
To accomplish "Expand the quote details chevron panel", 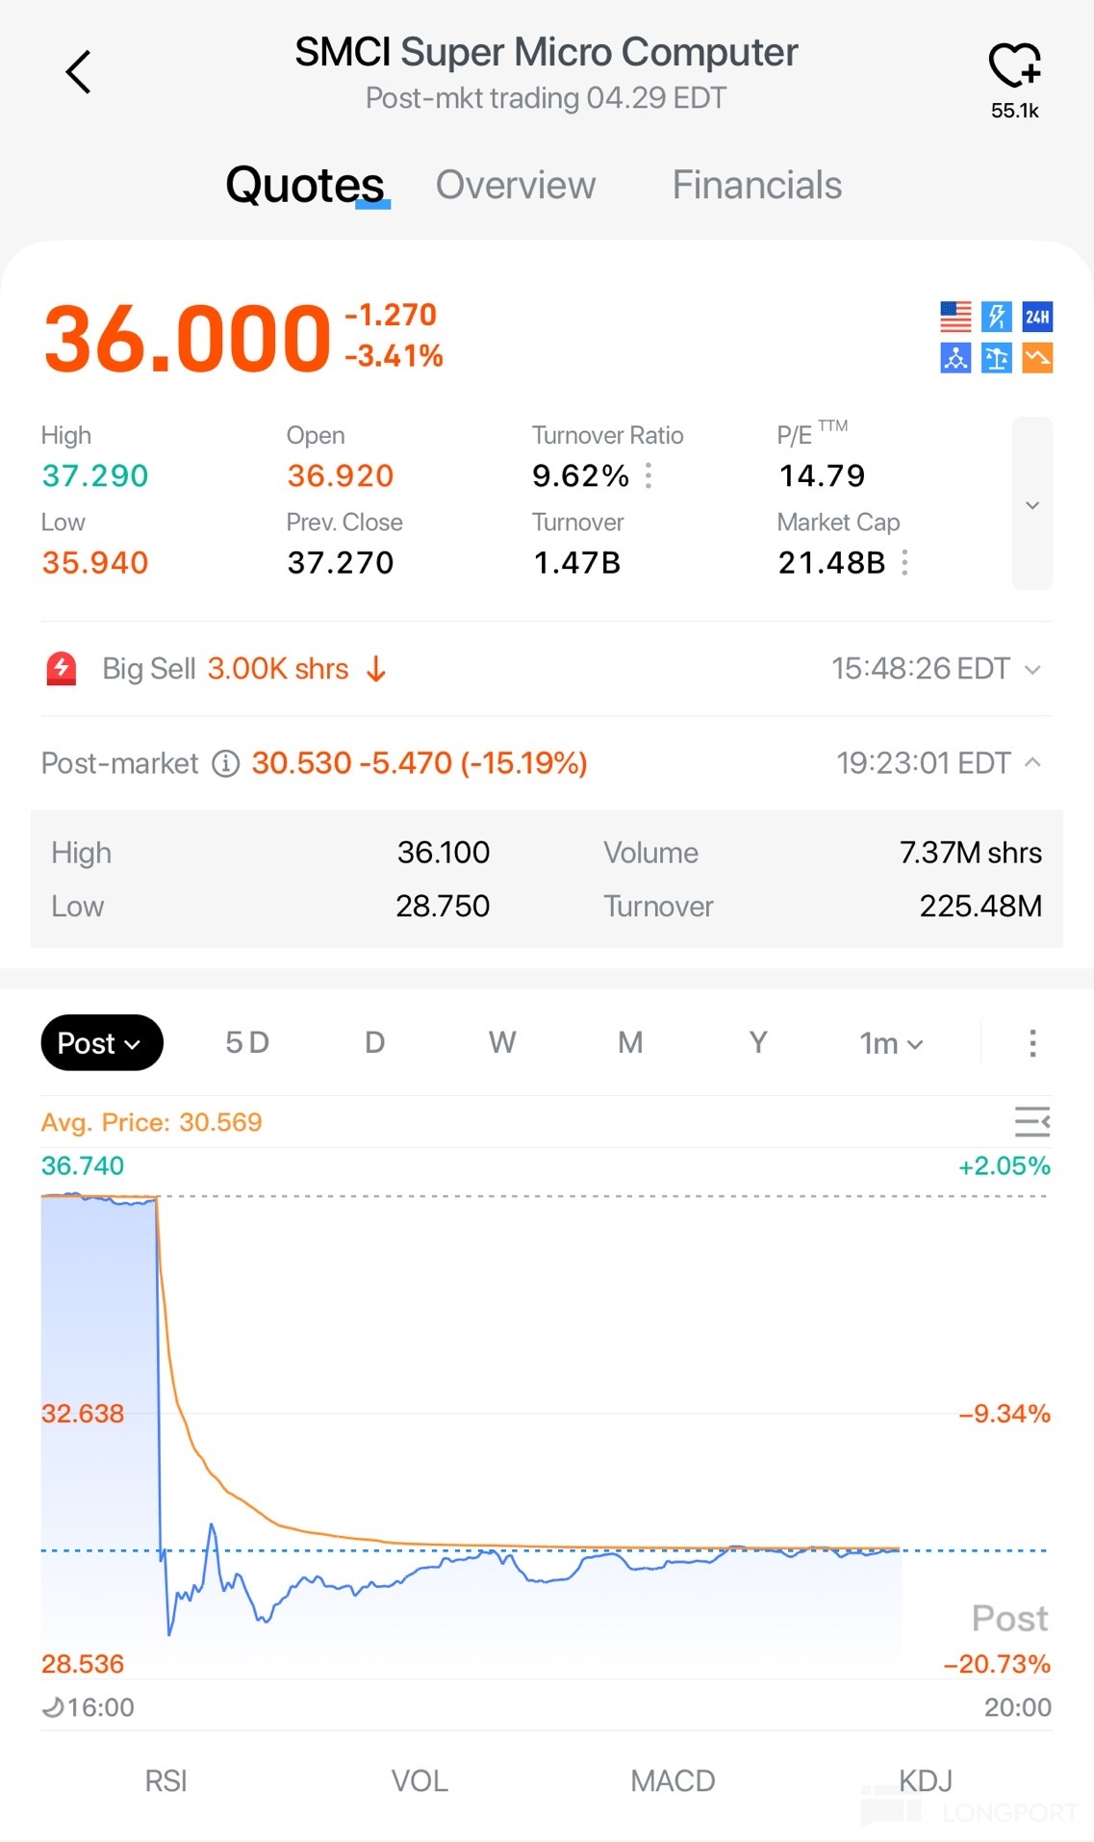I will point(1032,504).
